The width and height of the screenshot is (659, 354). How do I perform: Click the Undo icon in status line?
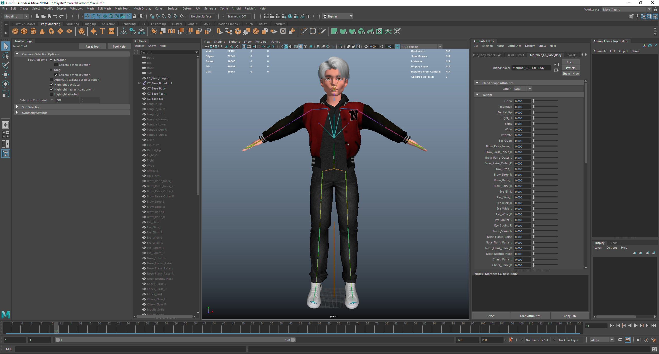click(55, 16)
